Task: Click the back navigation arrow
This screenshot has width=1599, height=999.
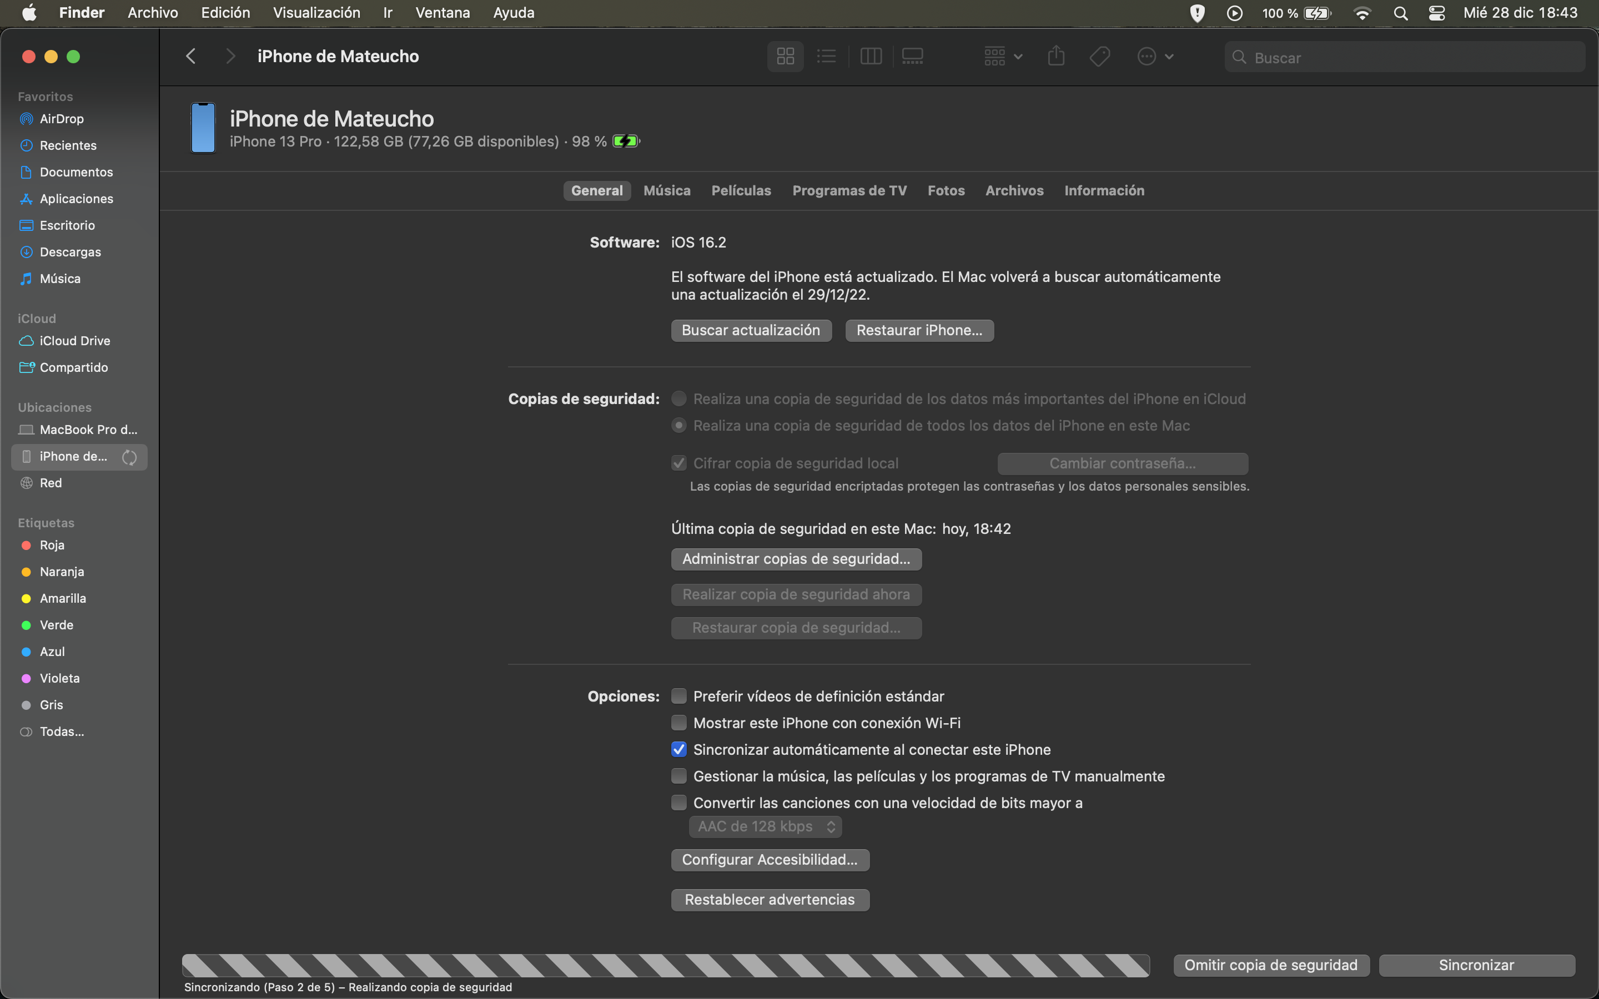Action: tap(191, 57)
